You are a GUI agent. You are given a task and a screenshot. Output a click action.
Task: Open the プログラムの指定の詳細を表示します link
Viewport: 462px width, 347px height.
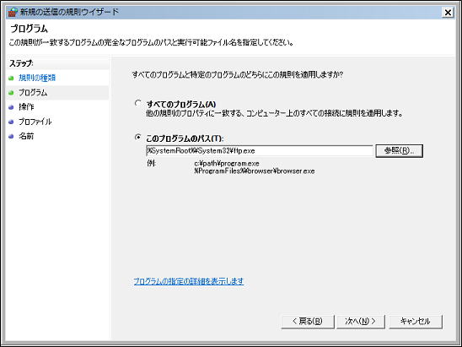tap(189, 281)
